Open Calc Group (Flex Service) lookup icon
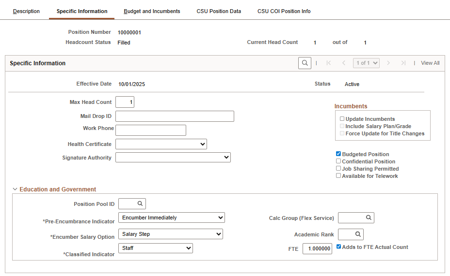The image size is (450, 276). (368, 218)
